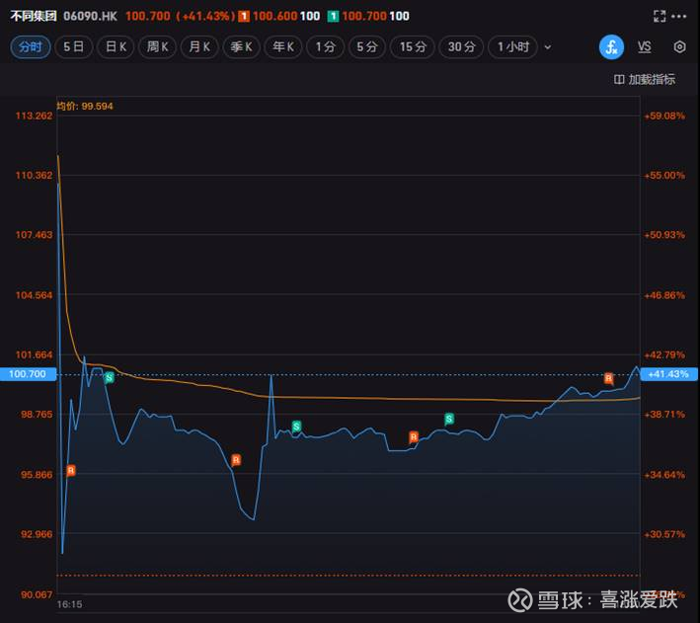Viewport: 700px width, 623px height.
Task: Click 加载指标 load indicators button
Action: 645,79
